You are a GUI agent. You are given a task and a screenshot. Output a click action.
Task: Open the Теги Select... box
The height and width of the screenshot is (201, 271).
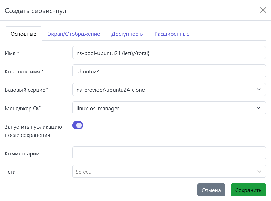[x=162, y=172]
